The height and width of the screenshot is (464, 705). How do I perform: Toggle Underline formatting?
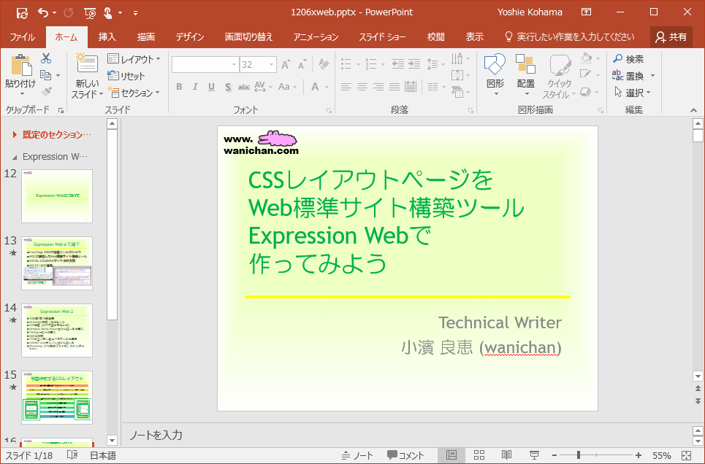tap(211, 87)
